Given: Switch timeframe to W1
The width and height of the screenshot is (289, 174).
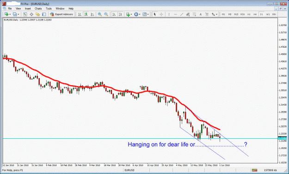Looking at the screenshot, I should (268, 14).
